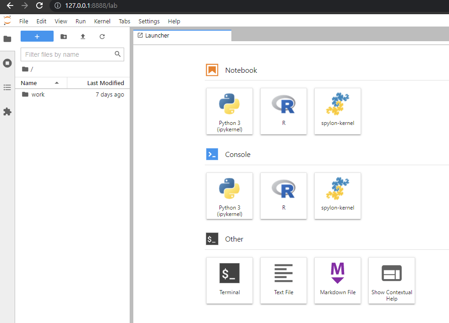The width and height of the screenshot is (449, 323).
Task: Click the Filter files by name field
Action: click(72, 54)
